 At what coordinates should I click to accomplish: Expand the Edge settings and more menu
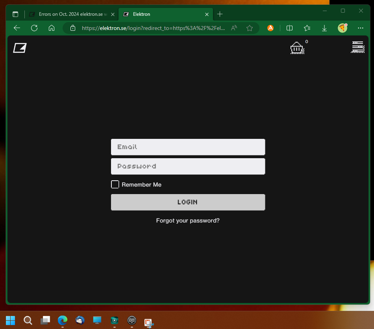pyautogui.click(x=360, y=28)
